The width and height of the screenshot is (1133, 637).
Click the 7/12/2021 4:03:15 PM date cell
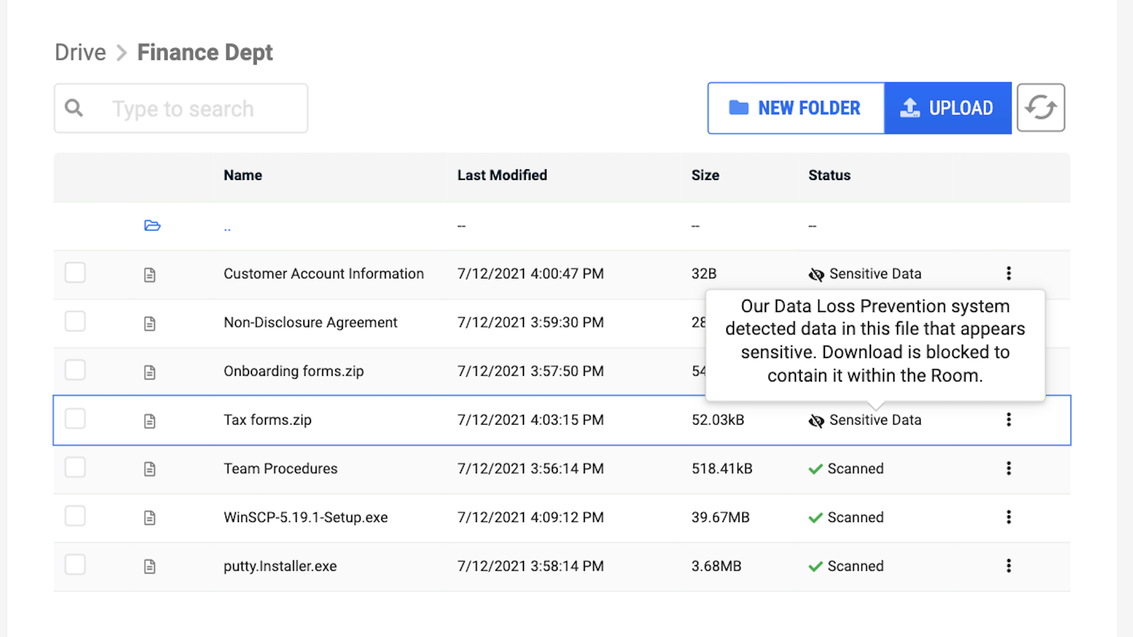pyautogui.click(x=531, y=420)
